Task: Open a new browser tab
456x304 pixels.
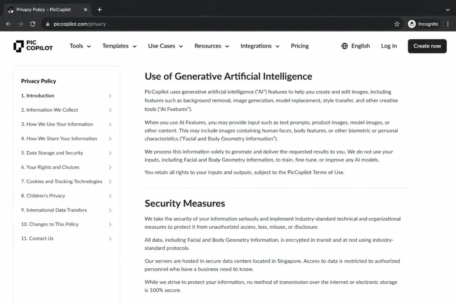Action: (99, 10)
